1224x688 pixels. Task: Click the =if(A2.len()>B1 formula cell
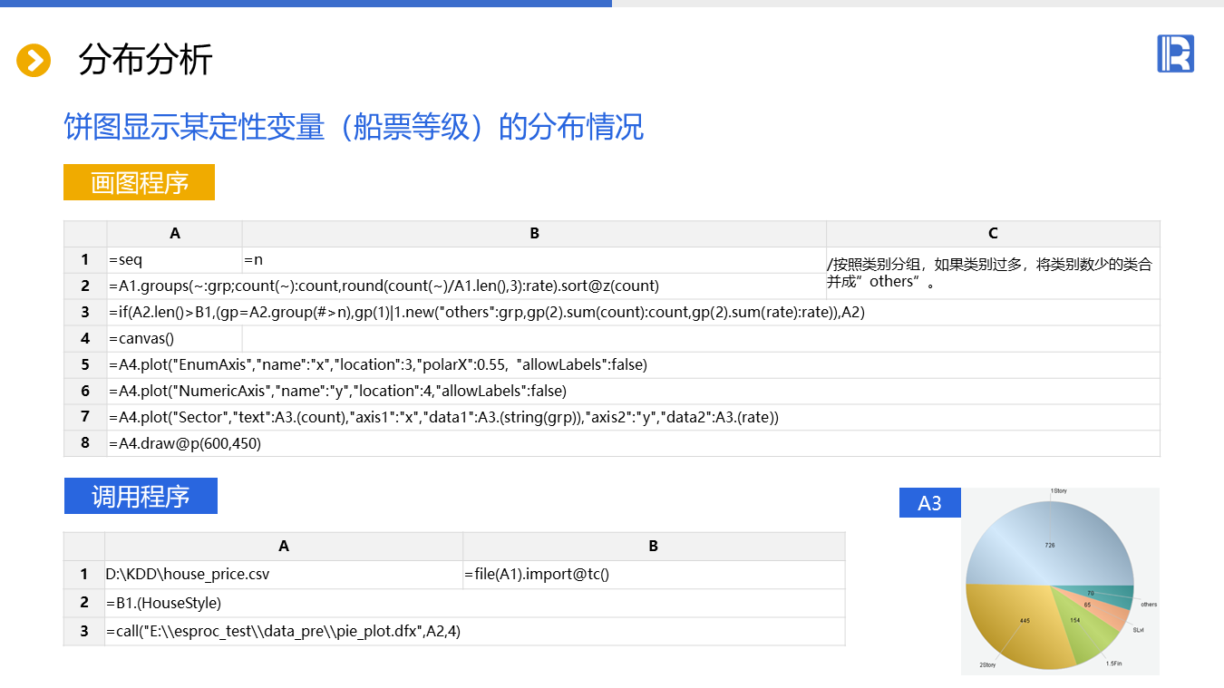[x=633, y=313]
